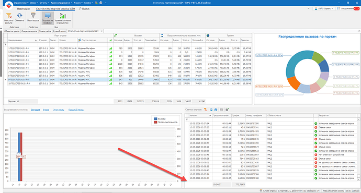Click the Очистить фильтр funnel icon
Image resolution: width=361 pixels, height=193 pixels.
click(x=9, y=16)
